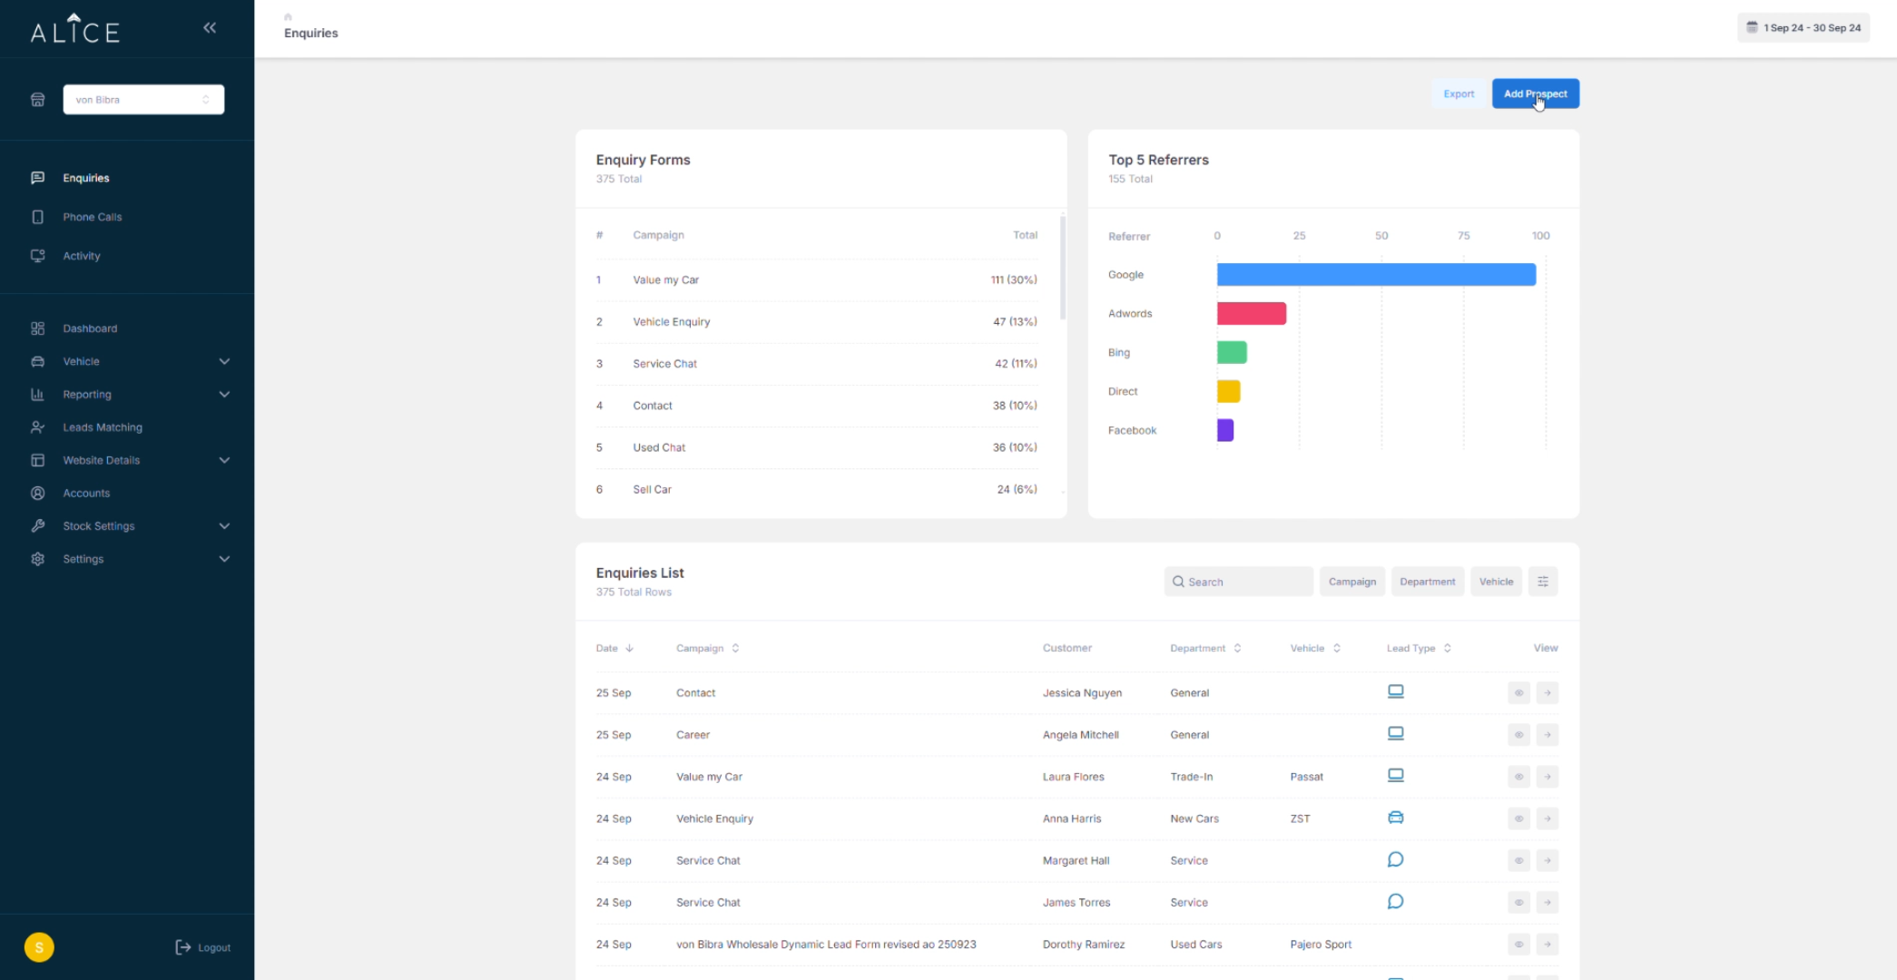Click the calendar date range 1 Sep - 30 Sep
This screenshot has height=980, width=1897.
pyautogui.click(x=1804, y=28)
